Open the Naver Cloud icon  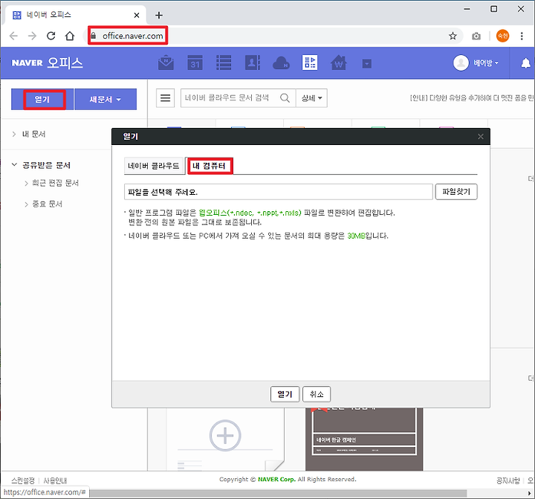pos(281,63)
